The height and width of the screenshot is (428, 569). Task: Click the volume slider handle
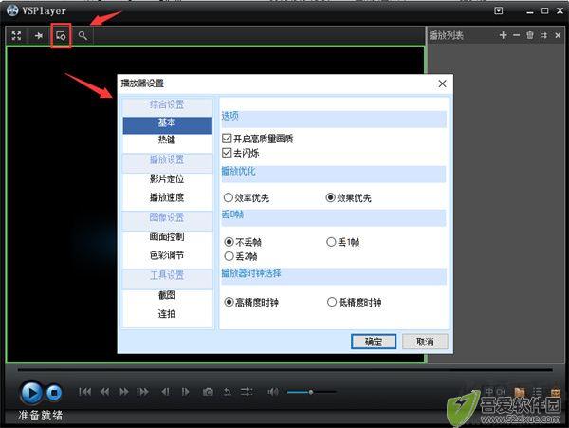click(311, 392)
